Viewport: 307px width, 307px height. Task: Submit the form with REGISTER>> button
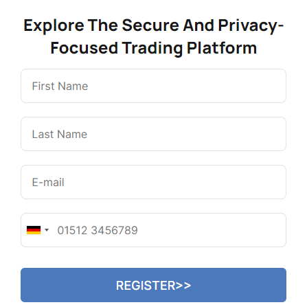[x=153, y=285]
